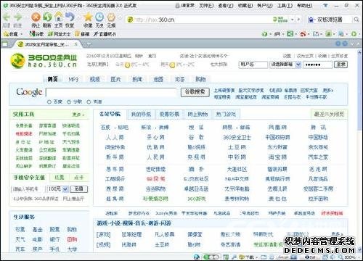Click the paw print private browsing icon
This screenshot has height=261, width=363.
tap(111, 17)
